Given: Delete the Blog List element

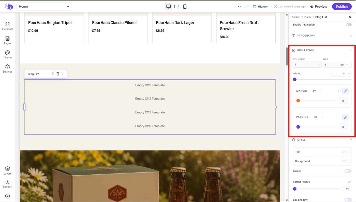Looking at the screenshot, I should point(58,74).
